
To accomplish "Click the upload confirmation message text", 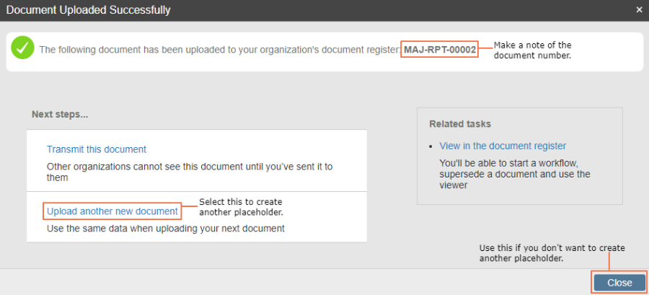I will coord(220,50).
